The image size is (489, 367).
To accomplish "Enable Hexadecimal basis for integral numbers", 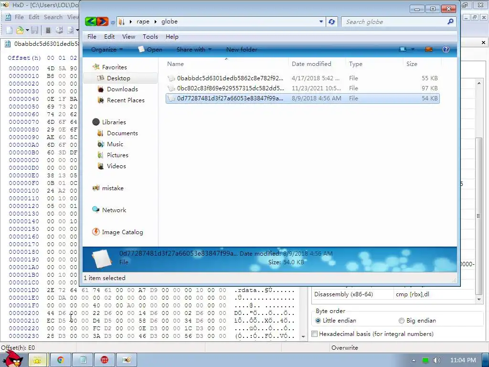I will pos(372,334).
